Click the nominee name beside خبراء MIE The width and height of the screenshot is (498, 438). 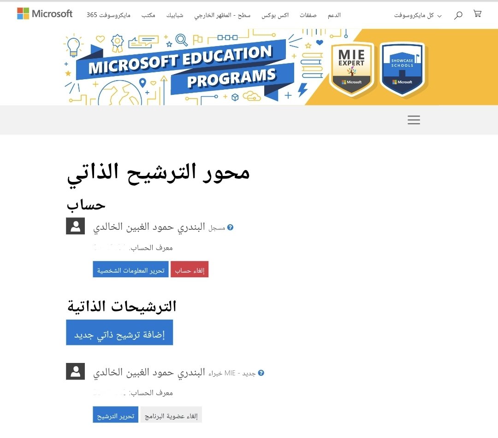149,372
